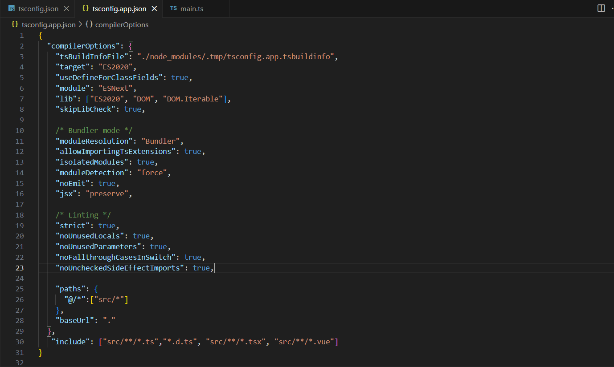Click the breadcrumb chevron separator
This screenshot has width=614, height=367.
(x=81, y=24)
